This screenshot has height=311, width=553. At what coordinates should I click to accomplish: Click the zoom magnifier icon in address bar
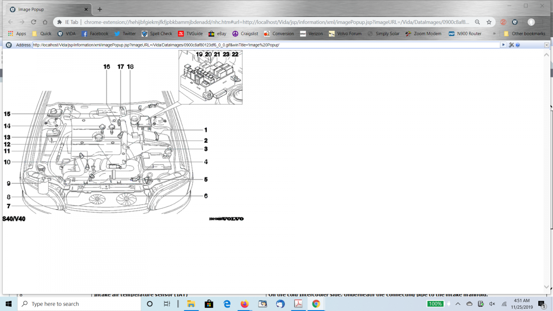point(477,22)
